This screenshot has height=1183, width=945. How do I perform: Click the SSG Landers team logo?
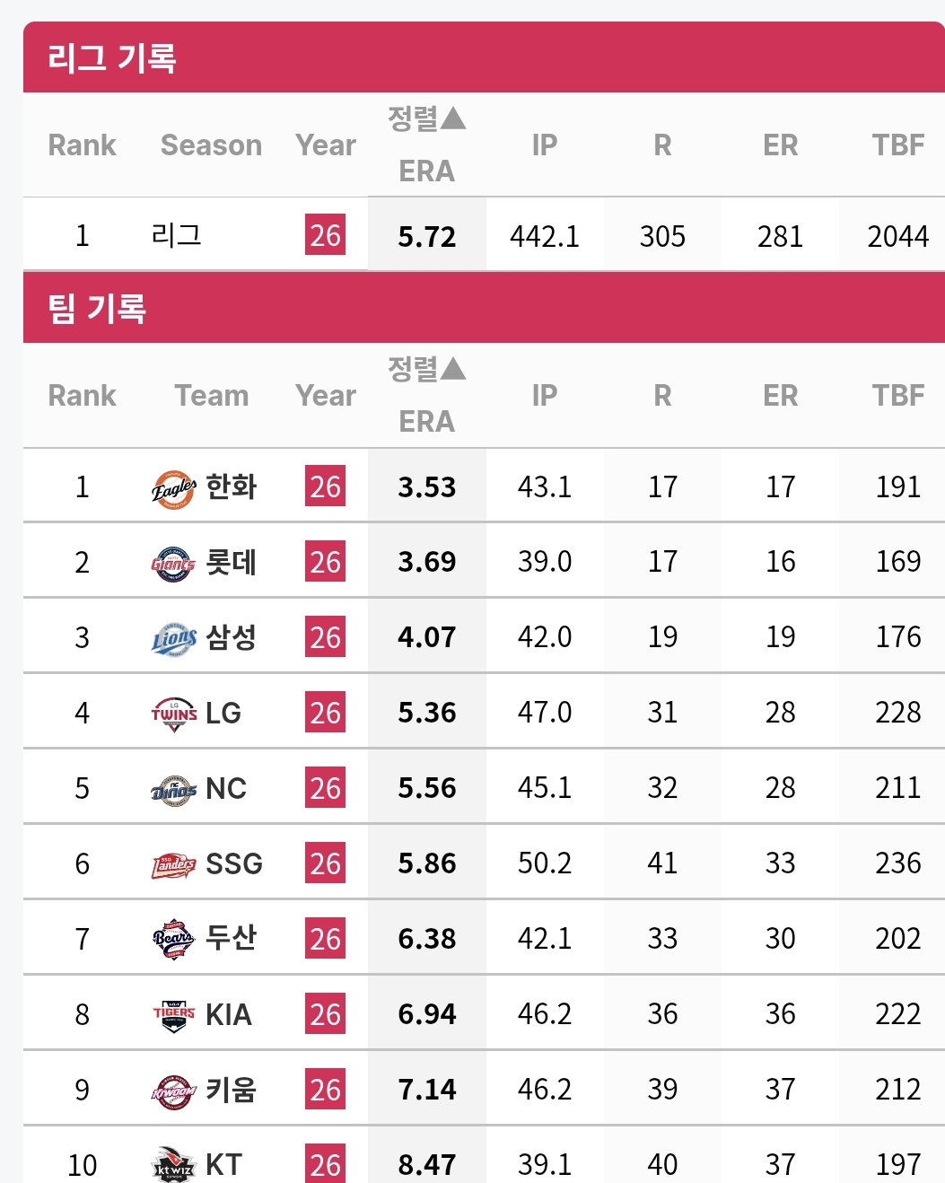point(173,865)
